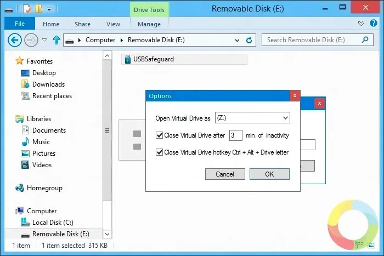Image resolution: width=384 pixels, height=256 pixels.
Task: Expand the root breadcrumb arrow before Computer
Action: [80, 40]
